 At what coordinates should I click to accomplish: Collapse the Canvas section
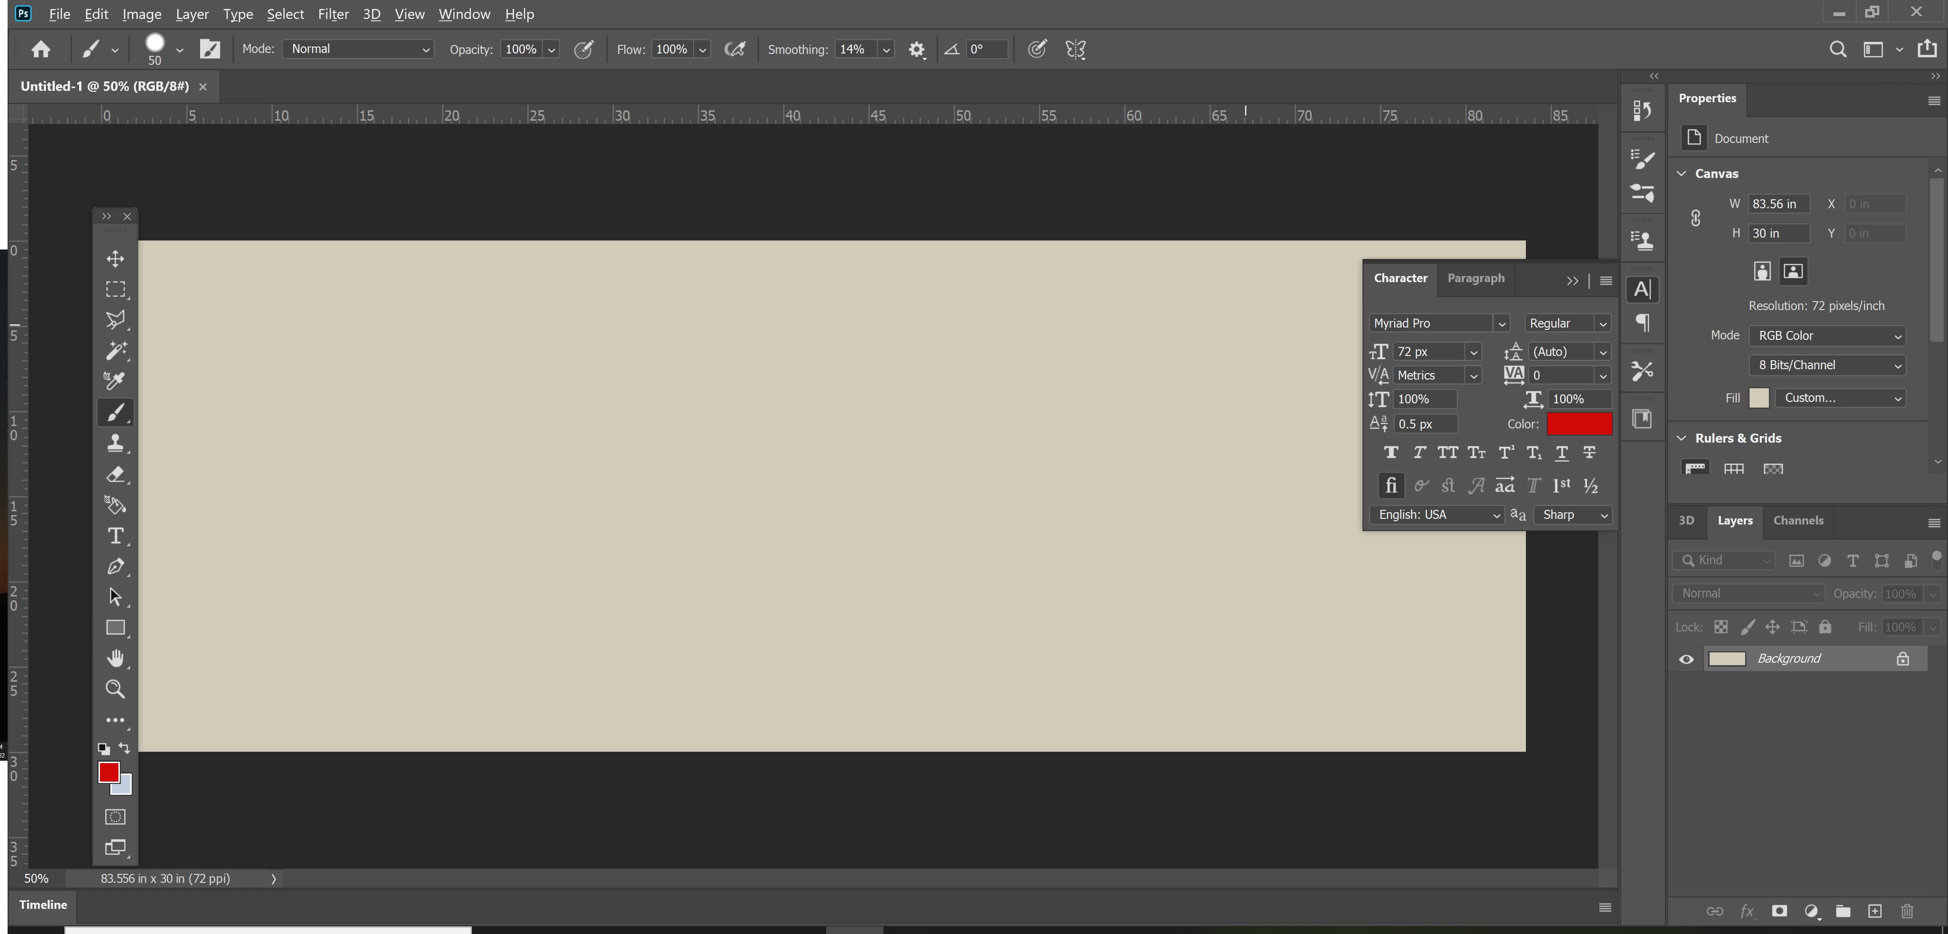click(1682, 173)
